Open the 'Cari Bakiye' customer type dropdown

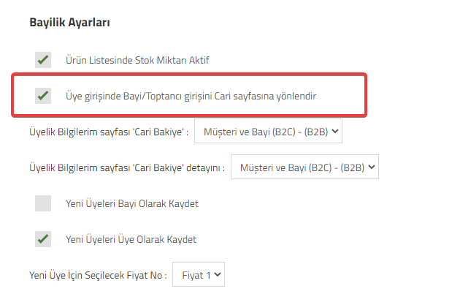268,131
